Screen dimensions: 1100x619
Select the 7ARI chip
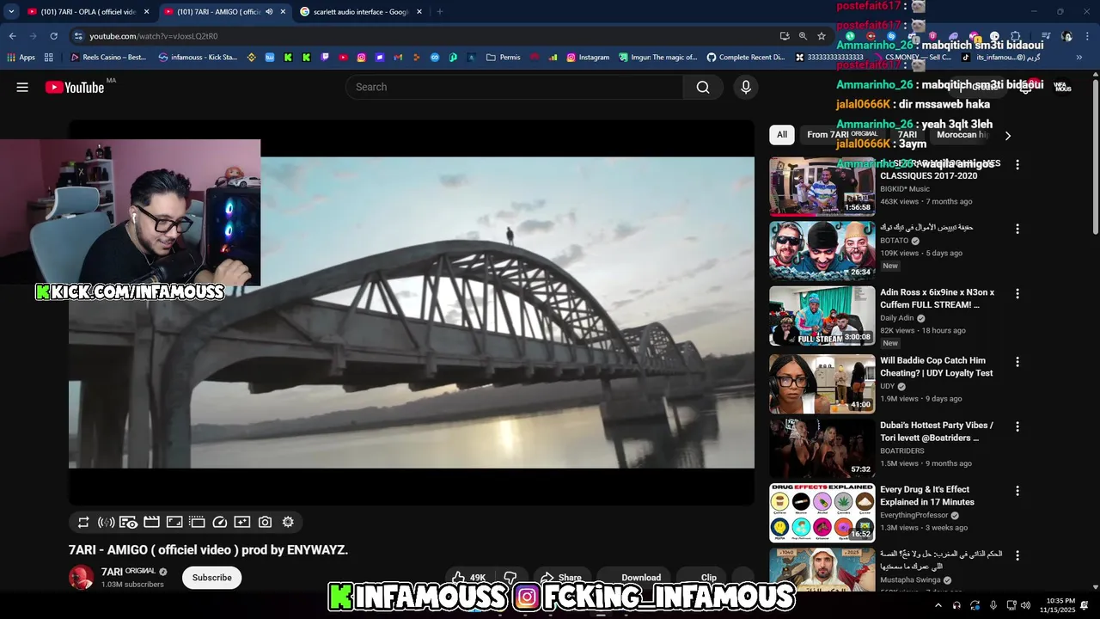pyautogui.click(x=907, y=135)
